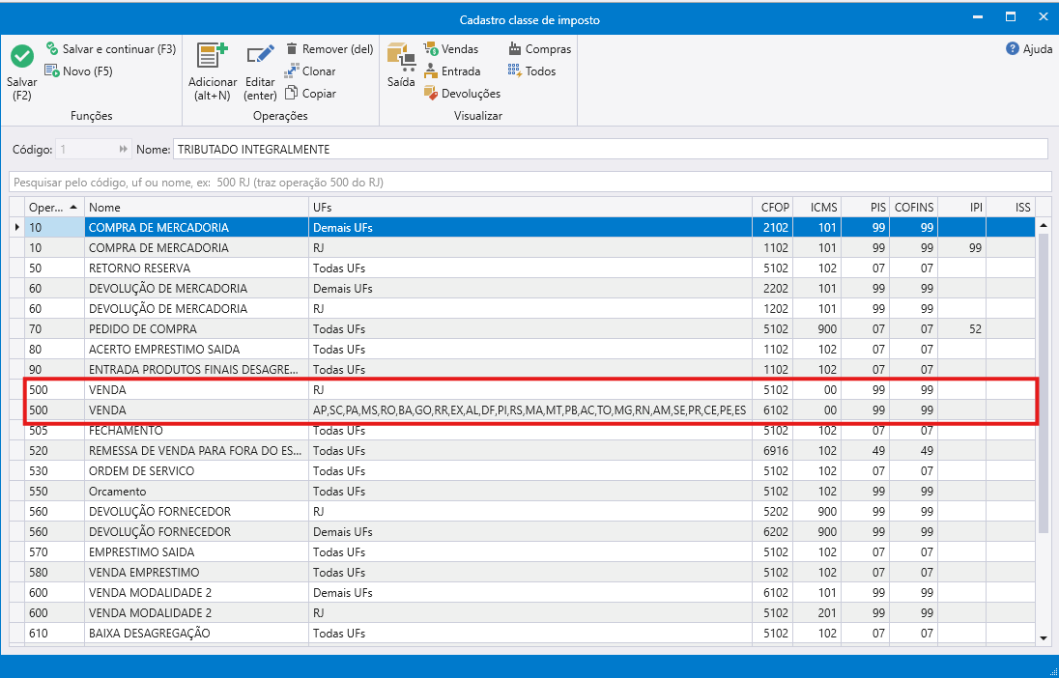Click the UFs column header

530,208
